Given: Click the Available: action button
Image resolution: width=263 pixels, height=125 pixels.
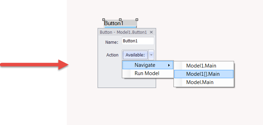Looking at the screenshot, I should pos(135,55).
